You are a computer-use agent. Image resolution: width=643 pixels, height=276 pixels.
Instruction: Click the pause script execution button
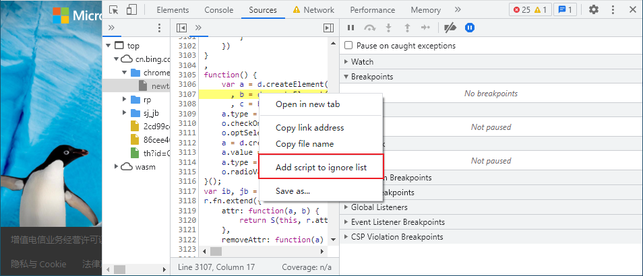(x=350, y=28)
